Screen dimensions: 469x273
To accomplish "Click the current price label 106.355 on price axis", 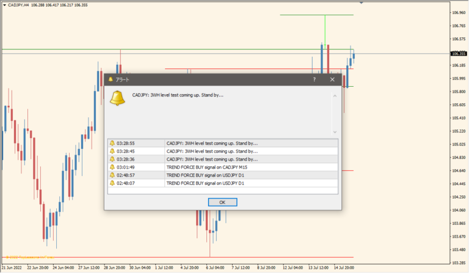I will point(458,54).
